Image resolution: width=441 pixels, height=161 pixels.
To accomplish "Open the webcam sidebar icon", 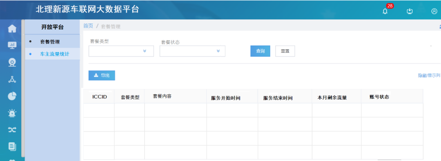I will click(x=12, y=63).
